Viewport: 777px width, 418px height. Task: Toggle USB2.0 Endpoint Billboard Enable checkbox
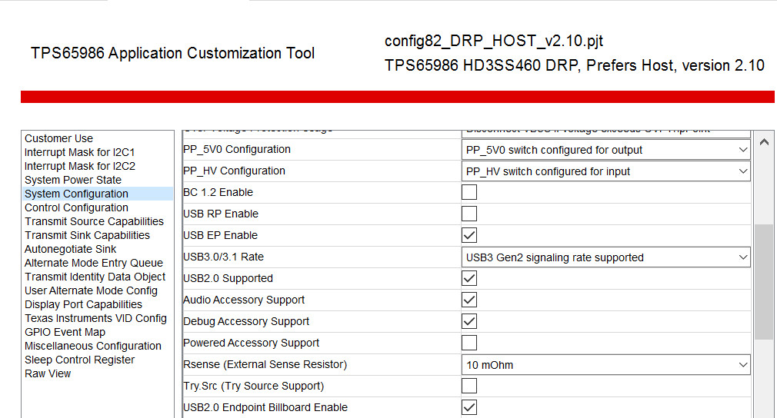[x=469, y=407]
